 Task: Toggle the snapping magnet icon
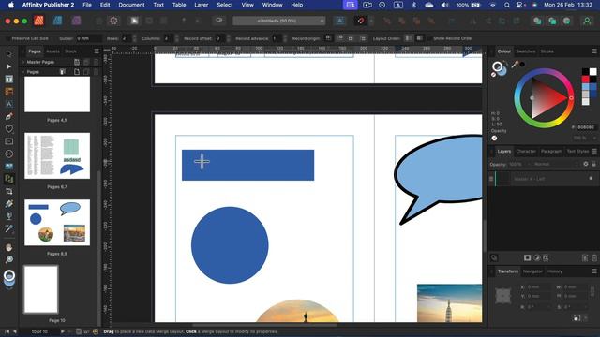pyautogui.click(x=361, y=21)
